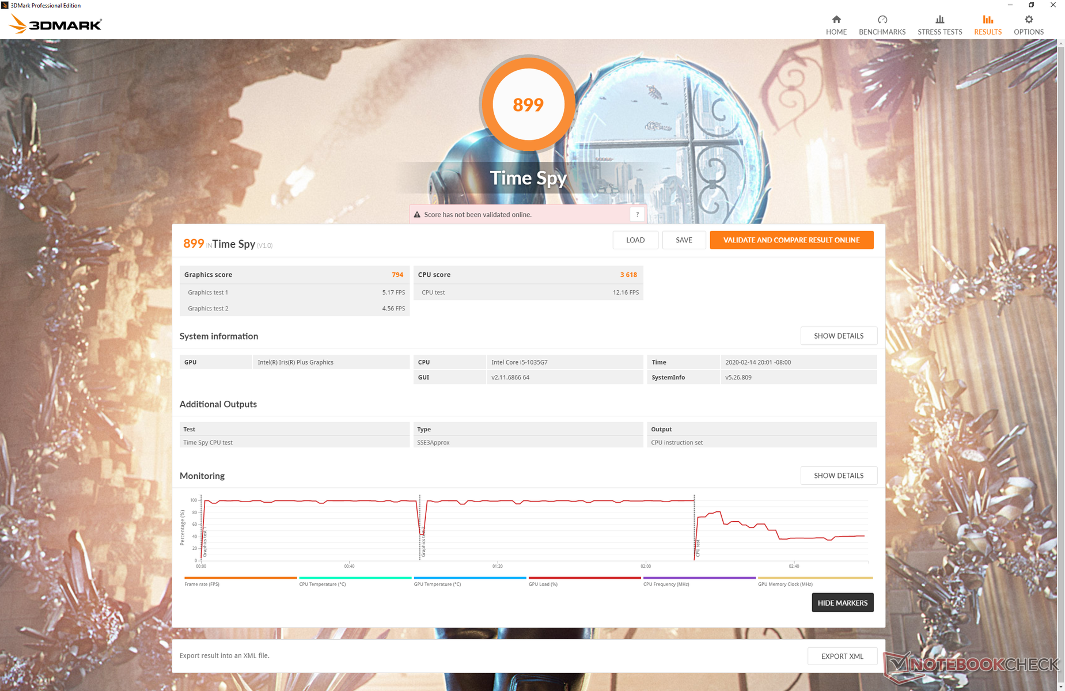
Task: Hide markers on monitoring chart
Action: coord(842,602)
